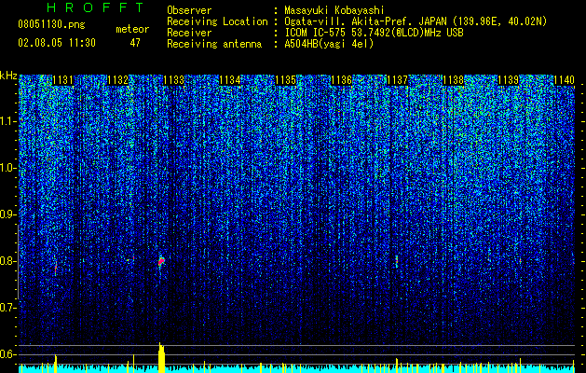Screen dimensions: 586x373
Task: Click the 1133 time marker
Action: (x=174, y=80)
